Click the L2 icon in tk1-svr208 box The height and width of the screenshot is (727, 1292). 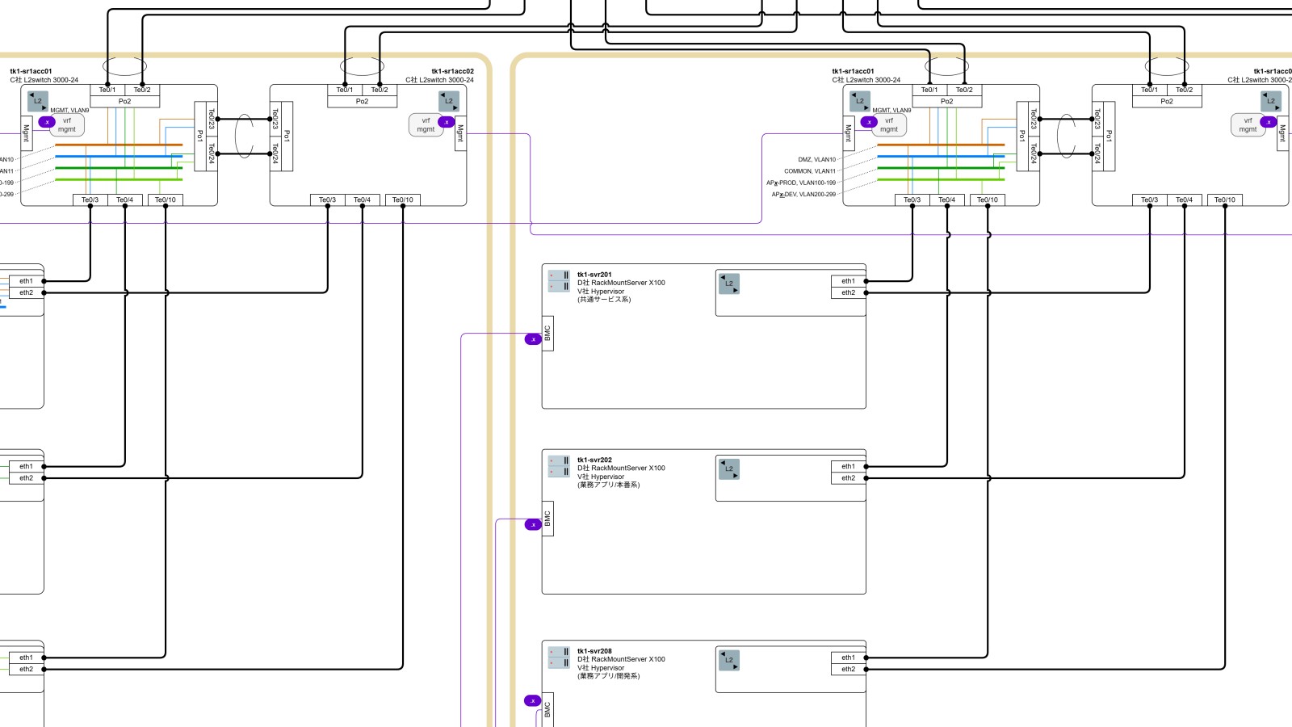[x=728, y=660]
